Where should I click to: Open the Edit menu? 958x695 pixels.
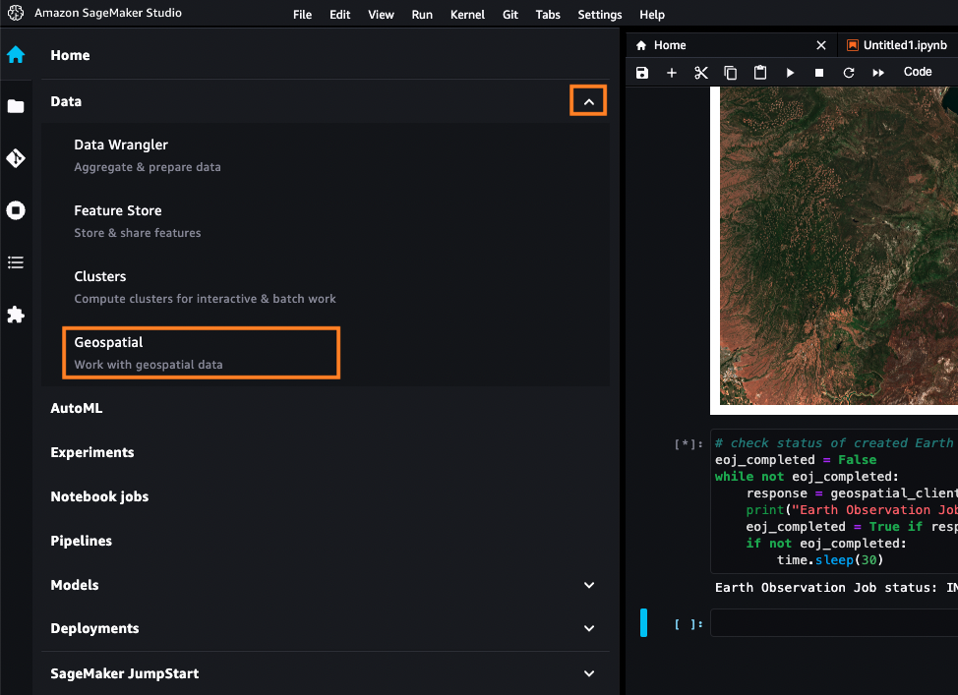339,15
